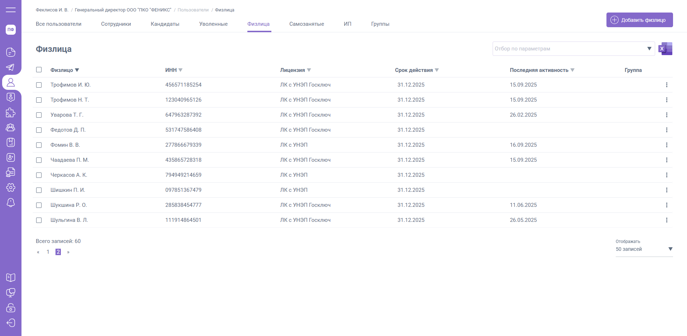687x336 pixels.
Task: Go to page 1 in pagination
Action: [48, 252]
